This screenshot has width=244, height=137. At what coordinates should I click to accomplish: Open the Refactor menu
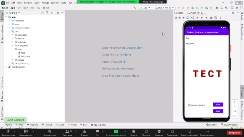coord(55,3)
